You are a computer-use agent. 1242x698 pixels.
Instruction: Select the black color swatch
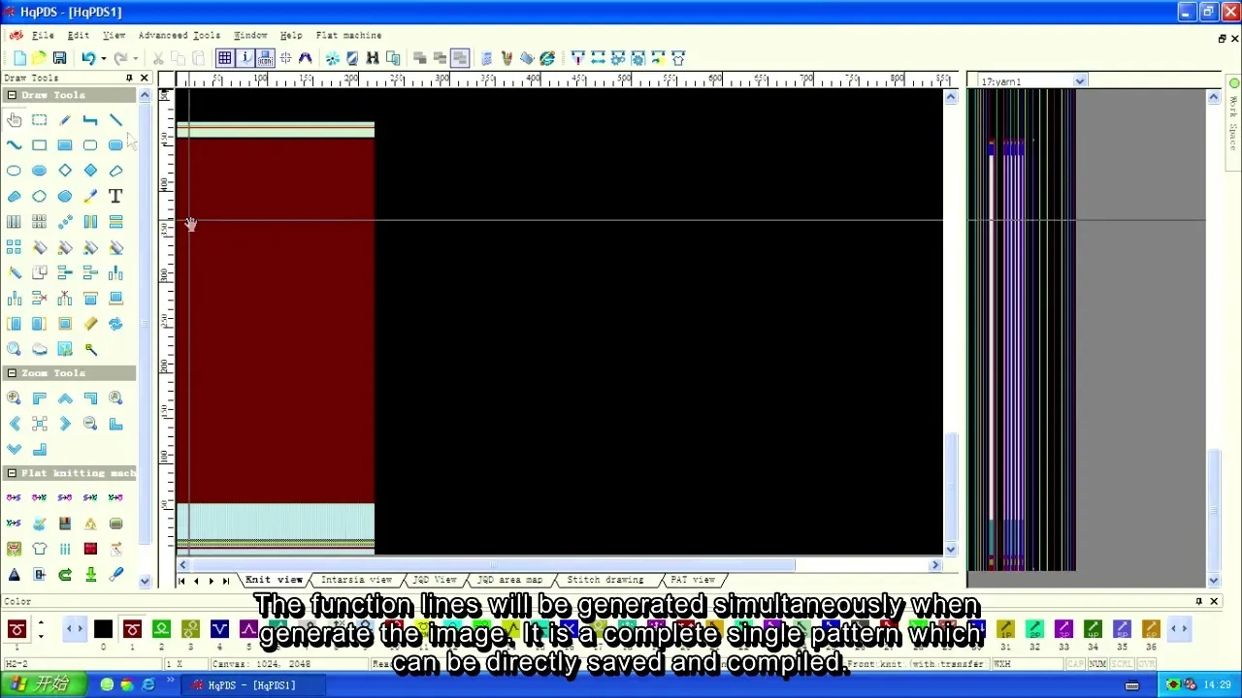(103, 630)
